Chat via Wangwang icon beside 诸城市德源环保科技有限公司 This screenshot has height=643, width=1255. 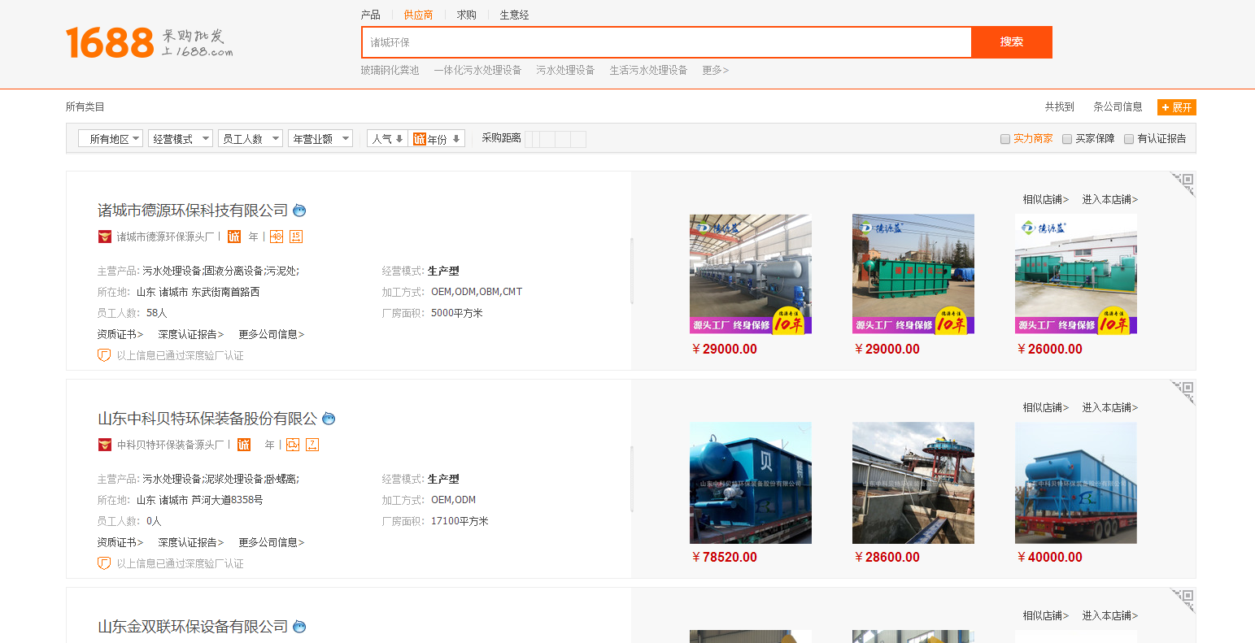coord(299,211)
